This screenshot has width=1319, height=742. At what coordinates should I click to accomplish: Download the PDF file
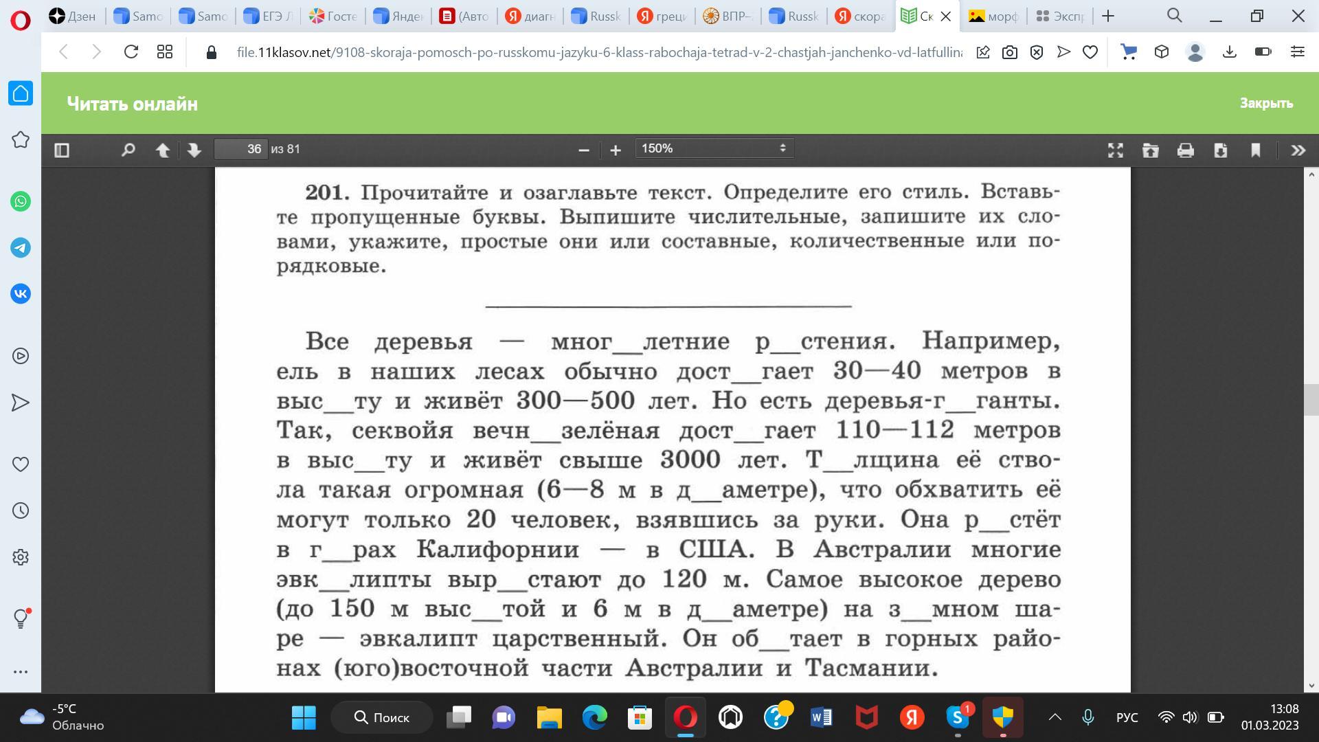click(x=1221, y=150)
